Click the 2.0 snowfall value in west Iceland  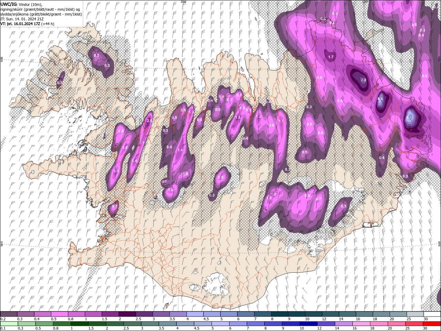click(149, 121)
